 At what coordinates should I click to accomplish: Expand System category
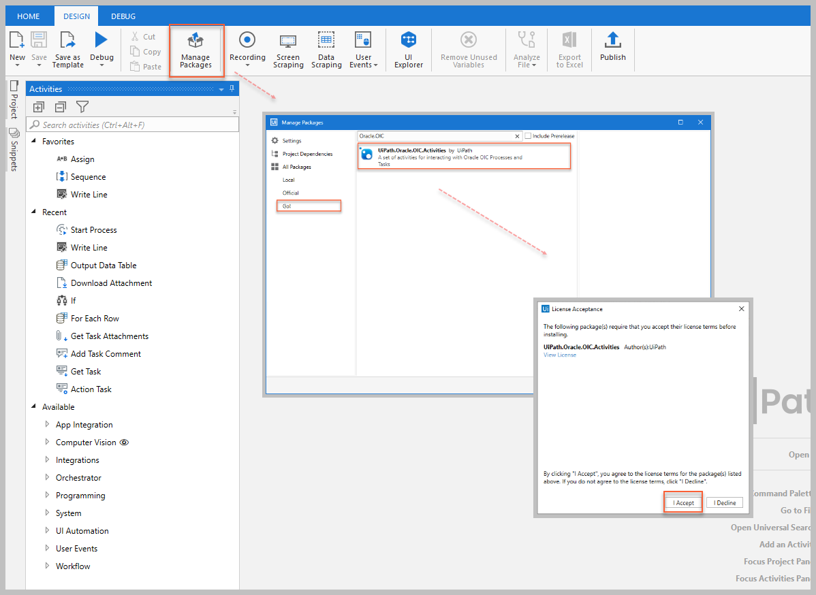pos(48,513)
